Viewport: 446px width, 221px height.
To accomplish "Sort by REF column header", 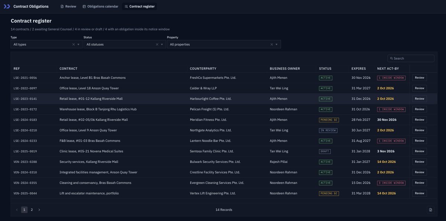I will [17, 69].
